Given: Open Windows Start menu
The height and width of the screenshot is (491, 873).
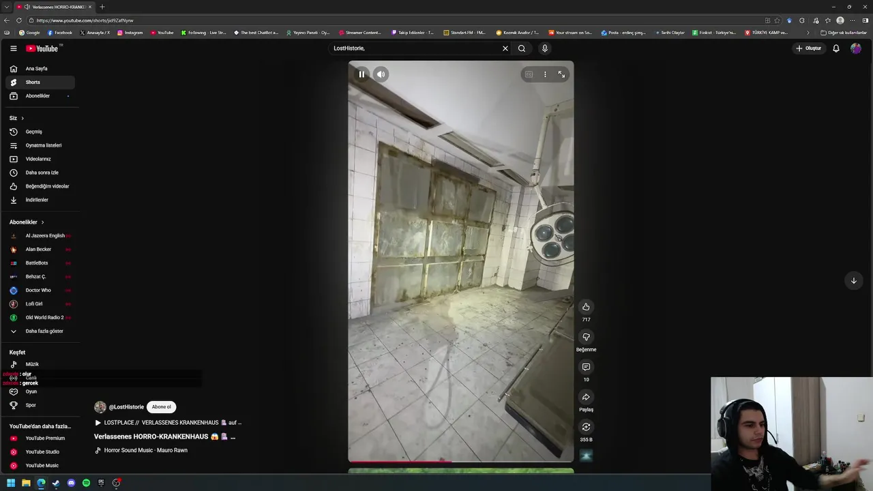Looking at the screenshot, I should (11, 483).
